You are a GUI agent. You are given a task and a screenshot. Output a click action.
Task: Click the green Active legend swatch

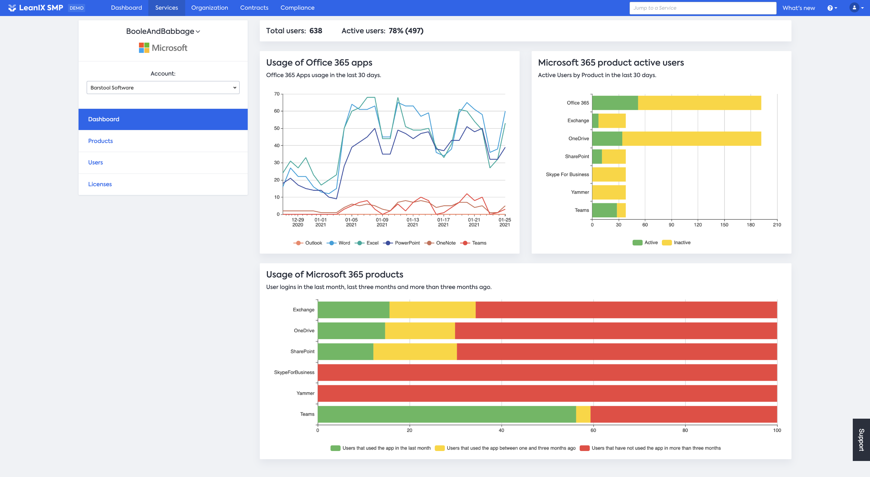tap(637, 243)
